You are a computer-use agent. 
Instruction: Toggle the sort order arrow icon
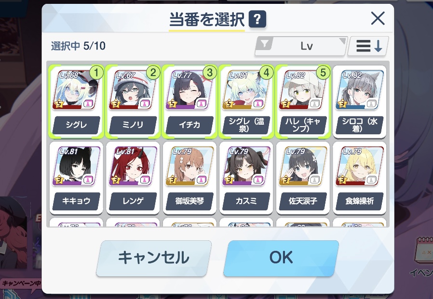pos(368,46)
